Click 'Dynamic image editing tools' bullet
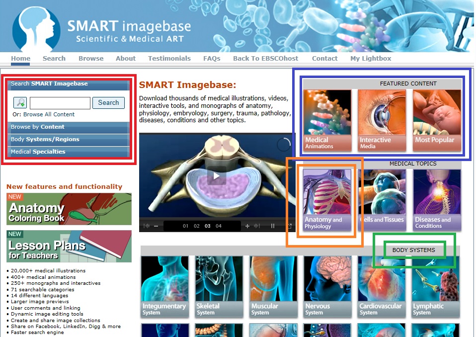 [x=47, y=314]
